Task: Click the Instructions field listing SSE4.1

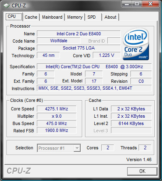Action: (x=94, y=88)
